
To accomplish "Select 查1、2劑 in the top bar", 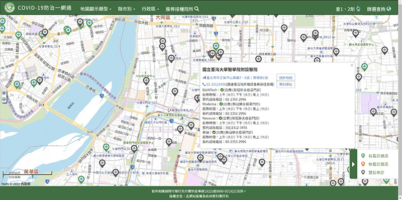I will click(348, 9).
